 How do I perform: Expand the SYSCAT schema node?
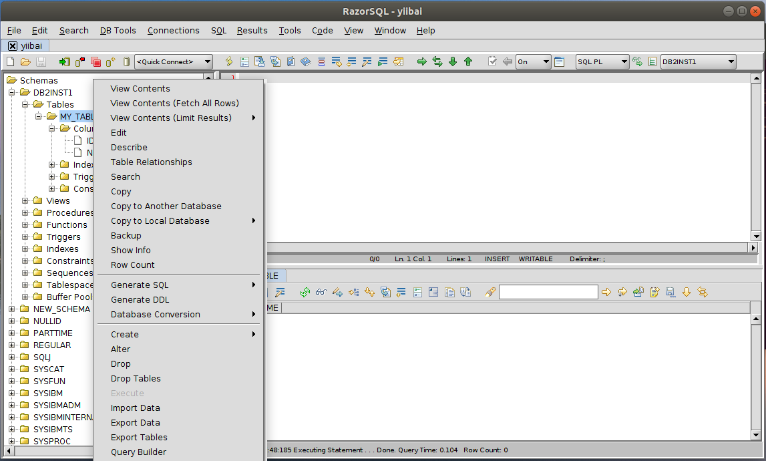pyautogui.click(x=12, y=369)
